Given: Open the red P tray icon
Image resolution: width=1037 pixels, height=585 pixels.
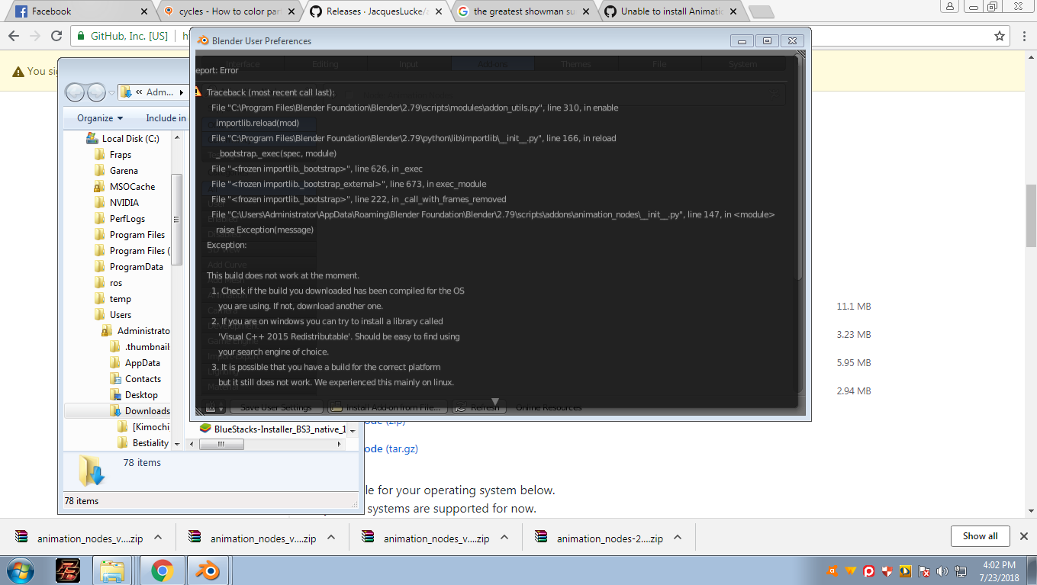Looking at the screenshot, I should tap(868, 571).
